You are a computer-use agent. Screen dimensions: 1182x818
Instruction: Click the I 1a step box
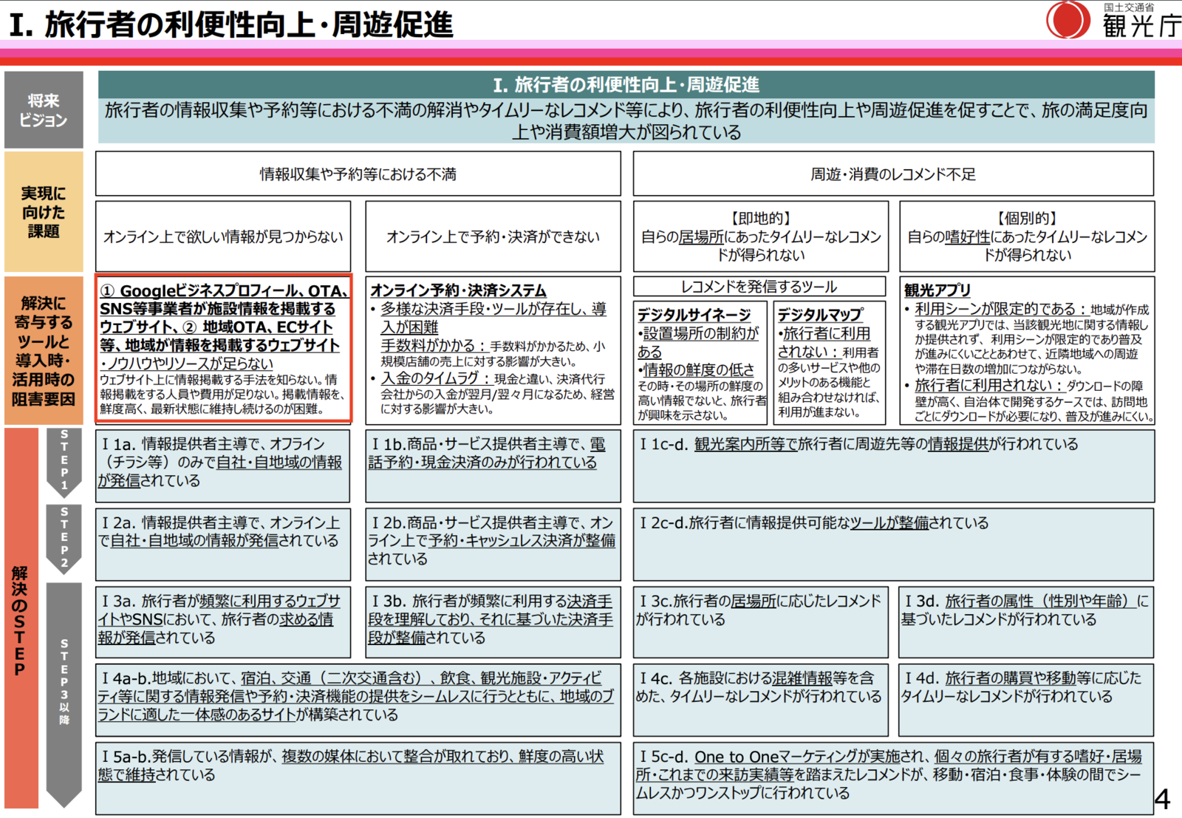223,466
